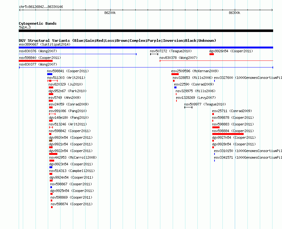Open esv2509596 (McKernan2009) variant
The image size is (282, 229).
coord(195,71)
